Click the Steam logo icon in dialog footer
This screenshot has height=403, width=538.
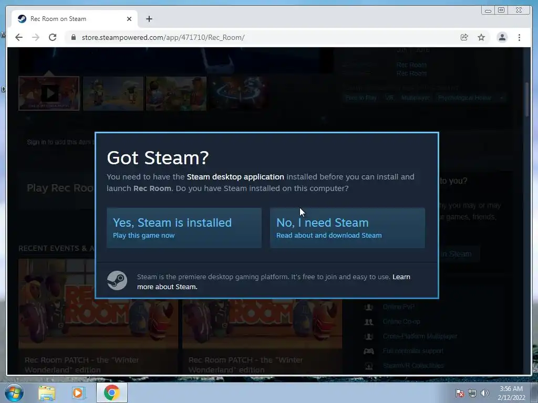[117, 280]
